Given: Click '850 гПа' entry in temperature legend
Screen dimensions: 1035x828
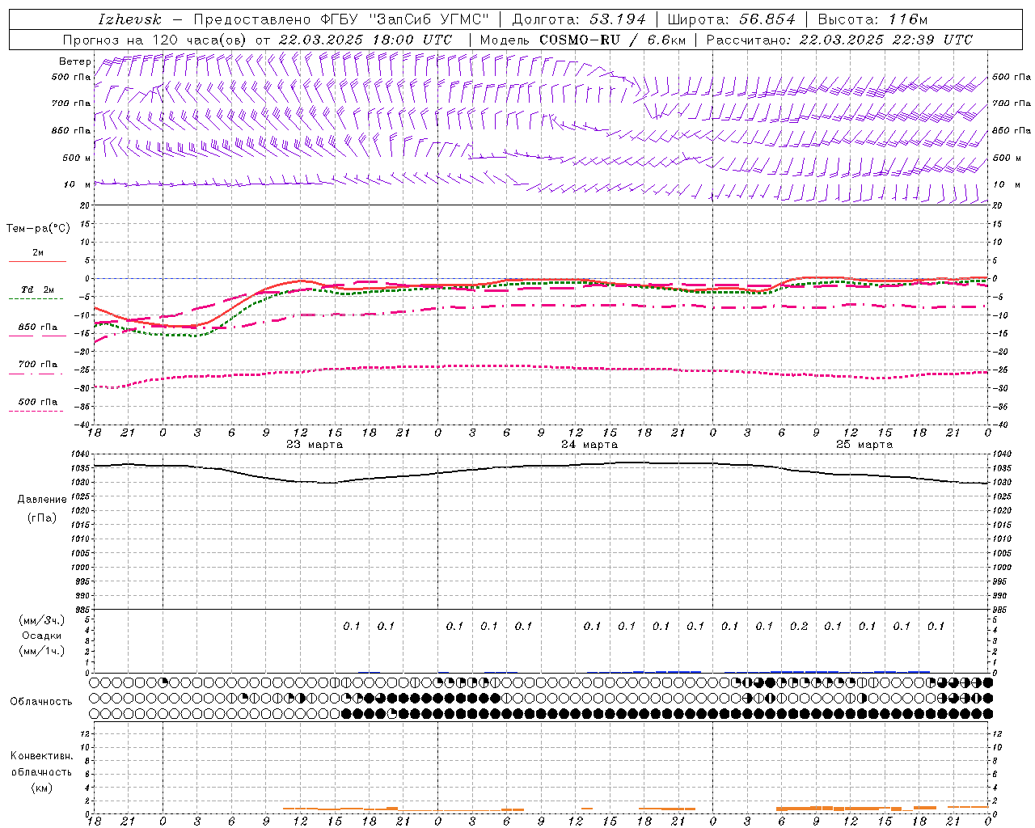Looking at the screenshot, I should pyautogui.click(x=37, y=327).
